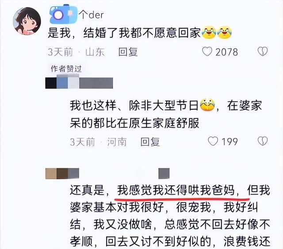Tap the laughing-crying emoji pair
Viewport: 283px width, 249px height.
click(217, 32)
